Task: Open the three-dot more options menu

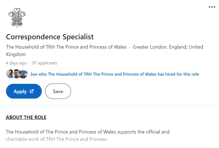Action: [212, 7]
